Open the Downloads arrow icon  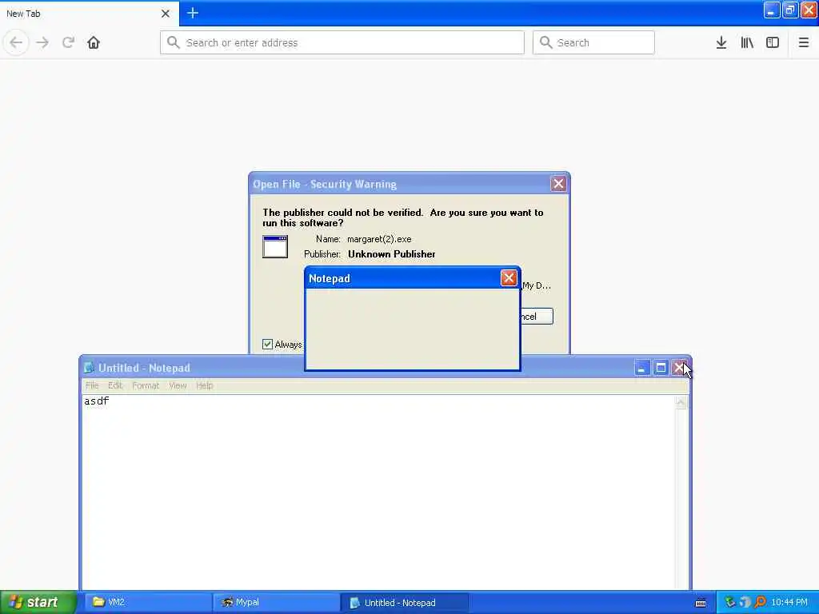[x=721, y=42]
